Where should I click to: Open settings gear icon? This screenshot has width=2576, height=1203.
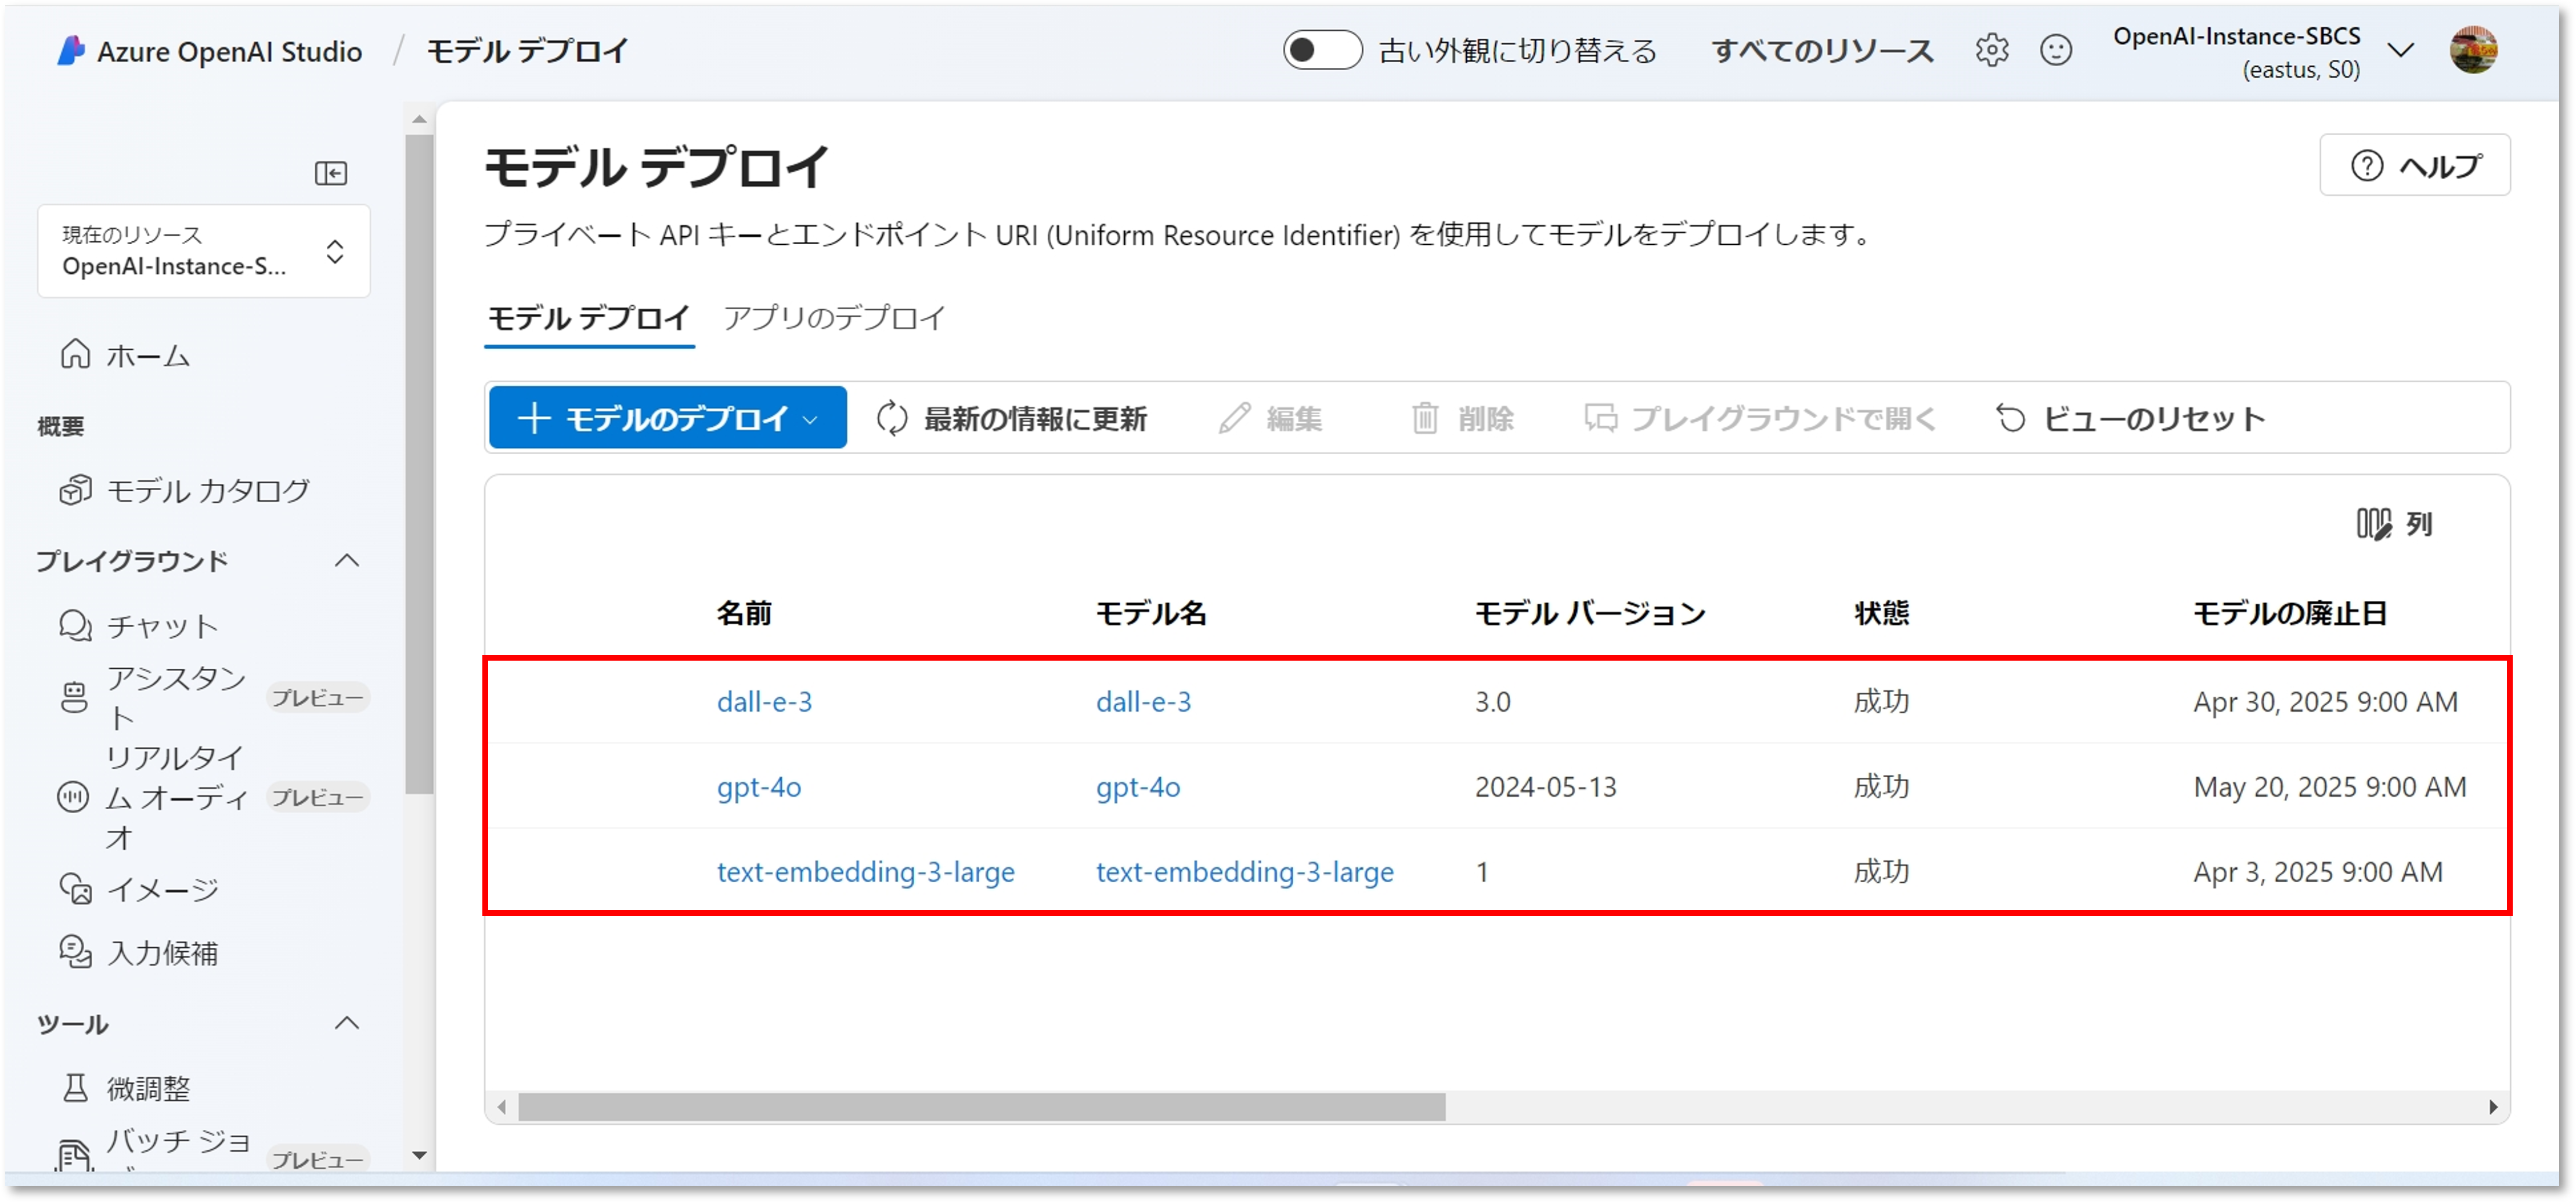pos(1991,50)
